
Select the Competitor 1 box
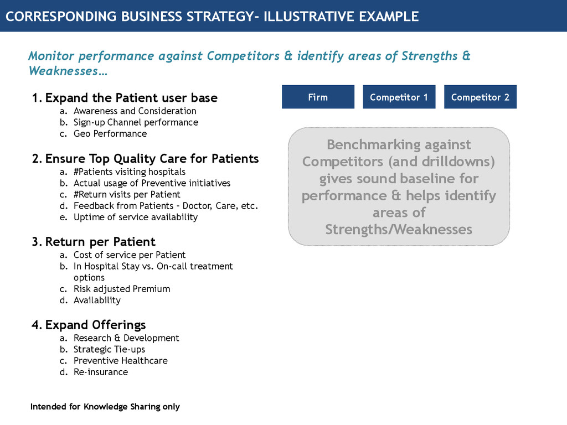(x=399, y=97)
